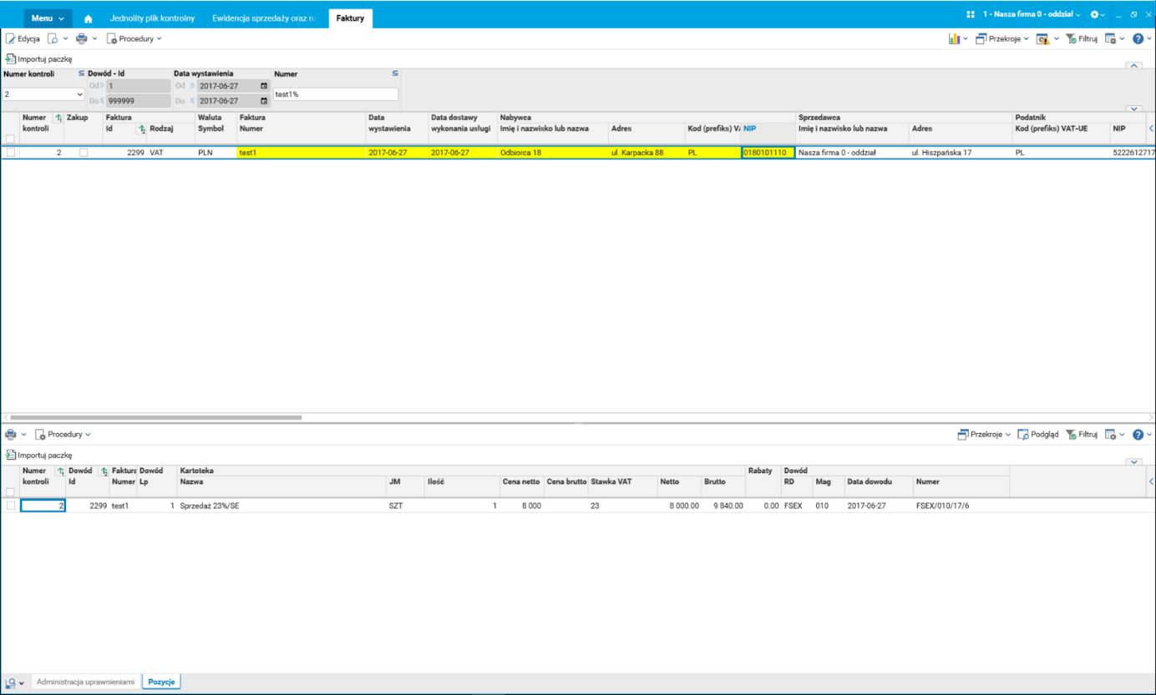Click the Podgląd button
The width and height of the screenshot is (1156, 695).
[1038, 435]
